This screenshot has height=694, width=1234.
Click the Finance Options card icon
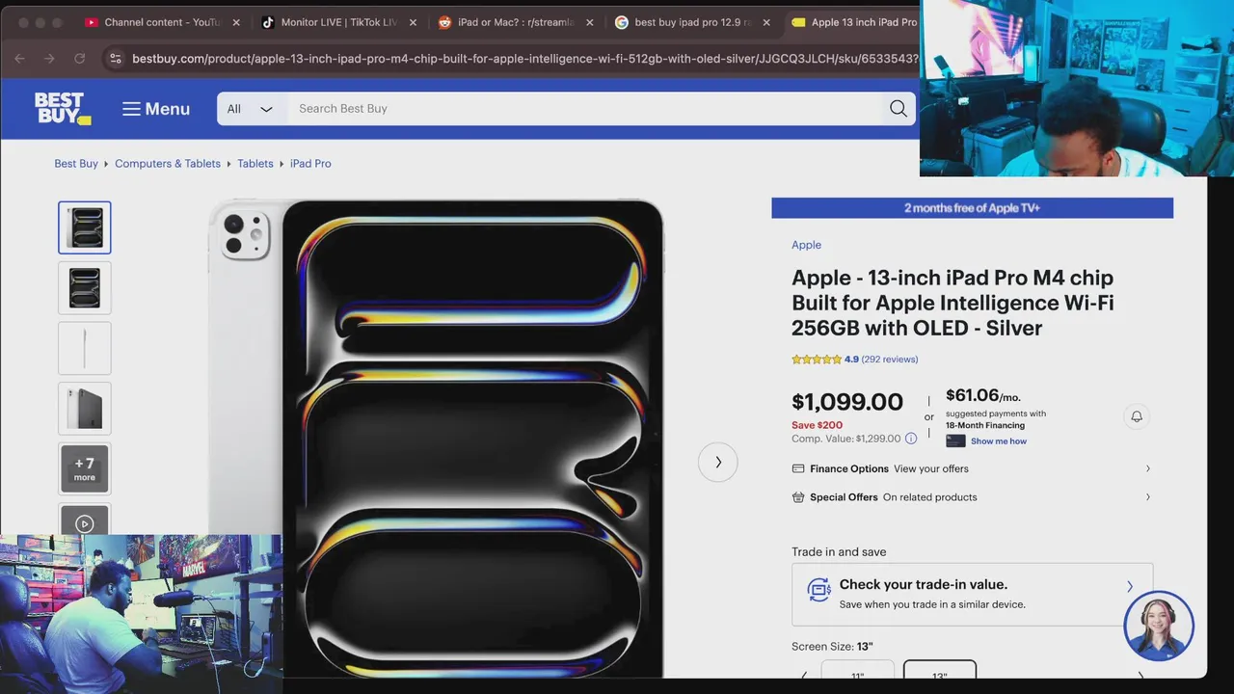(x=798, y=468)
